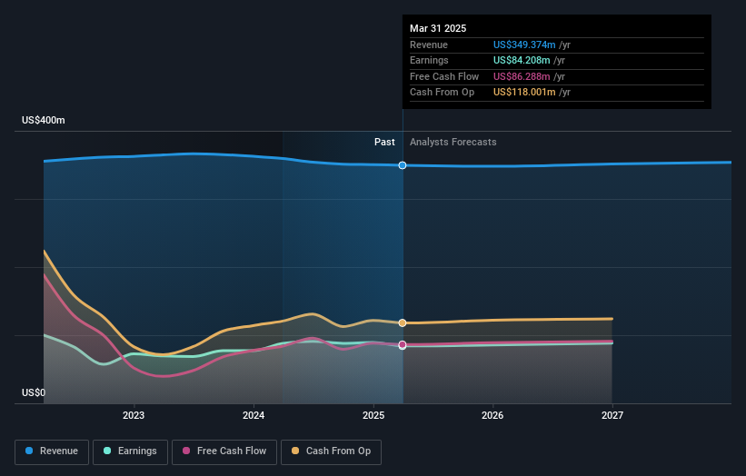Screen dimensions: 746x476
Task: Toggle the Revenue legend button
Action: pos(52,451)
